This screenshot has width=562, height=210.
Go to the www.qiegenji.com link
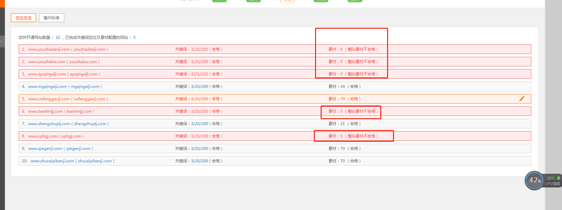[45, 149]
